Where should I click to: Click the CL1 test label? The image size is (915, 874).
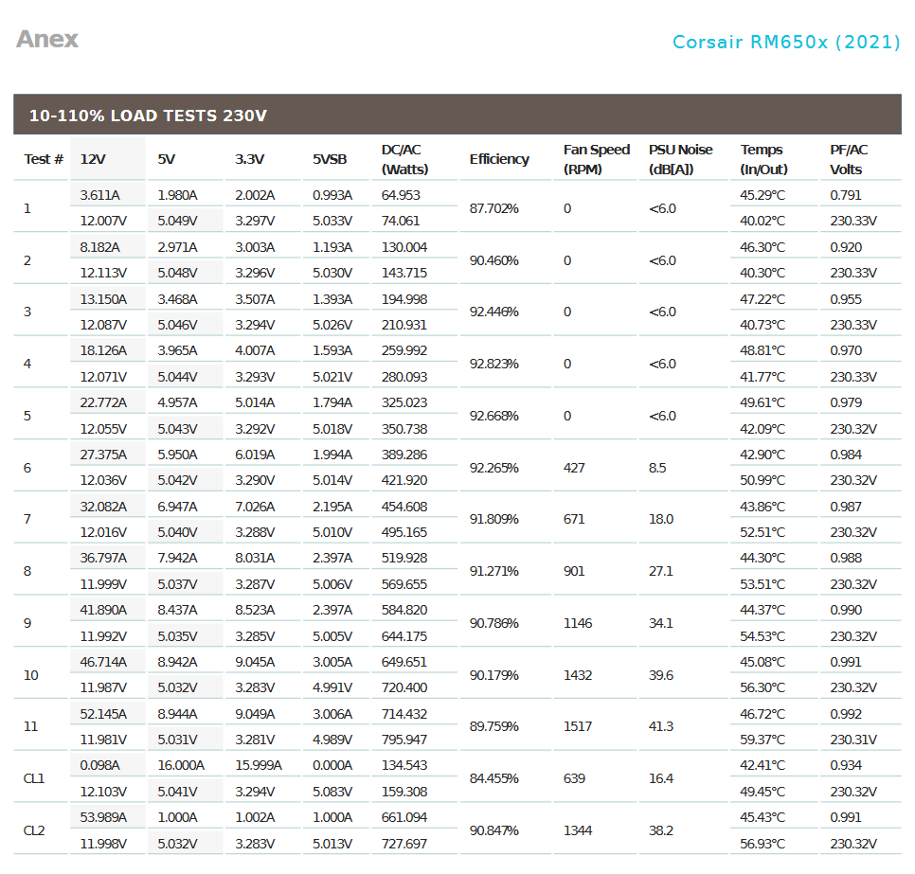(34, 778)
